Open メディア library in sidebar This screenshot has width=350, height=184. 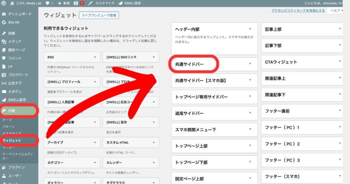(x=14, y=41)
